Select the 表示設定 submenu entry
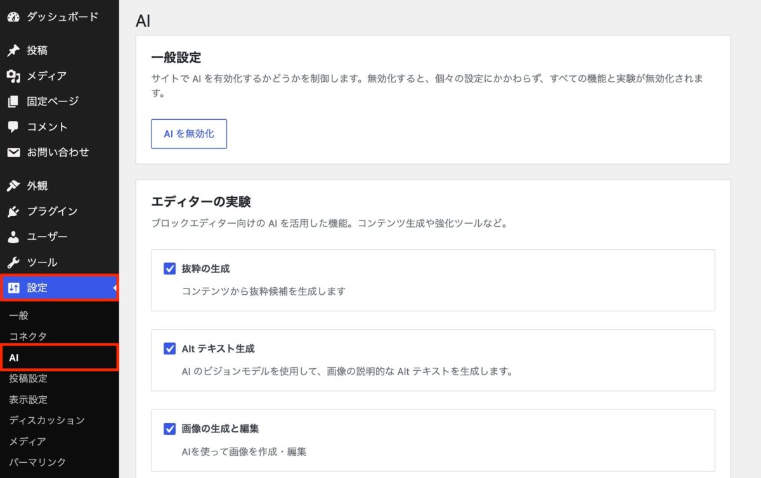Screen dimensions: 761x478 pyautogui.click(x=28, y=399)
